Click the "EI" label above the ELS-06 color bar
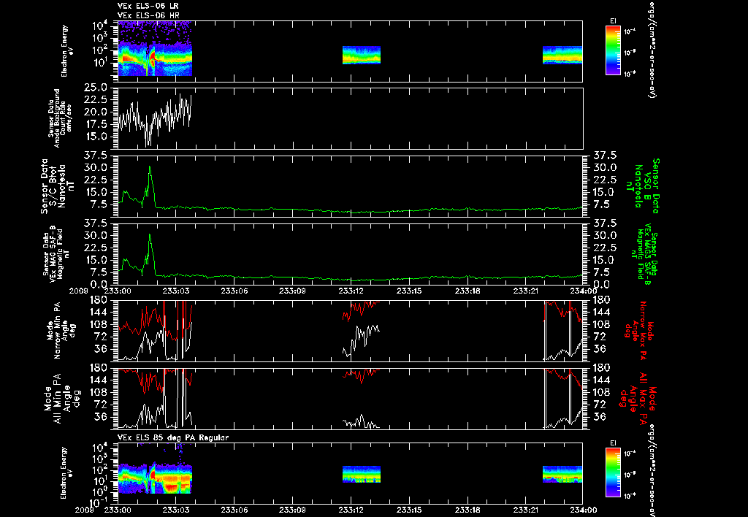 613,20
